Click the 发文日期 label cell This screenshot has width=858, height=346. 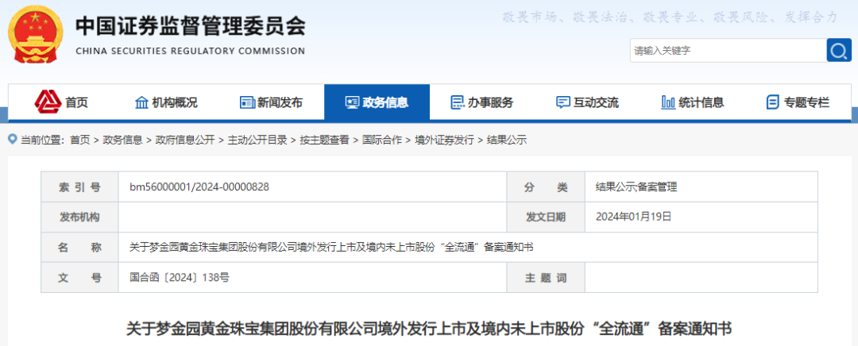pyautogui.click(x=546, y=217)
